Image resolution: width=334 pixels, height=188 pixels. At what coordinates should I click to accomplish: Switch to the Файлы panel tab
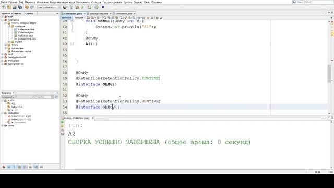[17, 14]
